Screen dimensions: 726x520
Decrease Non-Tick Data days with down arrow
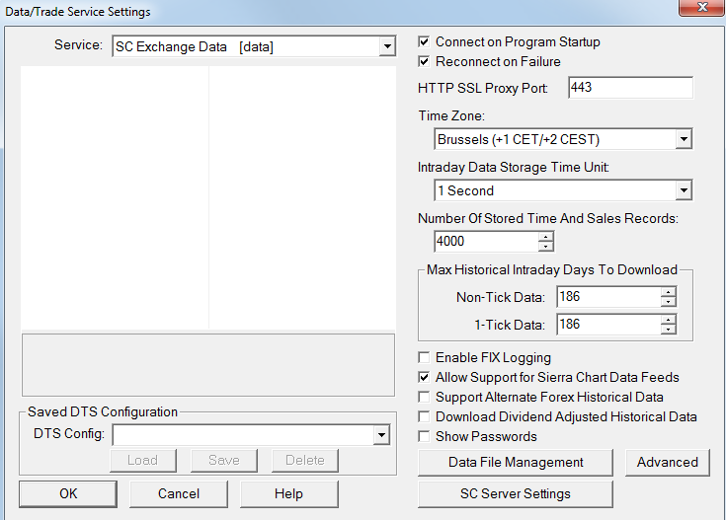tap(669, 301)
